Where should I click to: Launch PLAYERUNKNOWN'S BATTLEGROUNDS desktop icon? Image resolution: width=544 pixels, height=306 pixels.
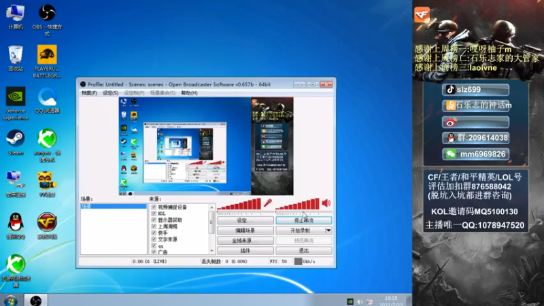pyautogui.click(x=47, y=61)
